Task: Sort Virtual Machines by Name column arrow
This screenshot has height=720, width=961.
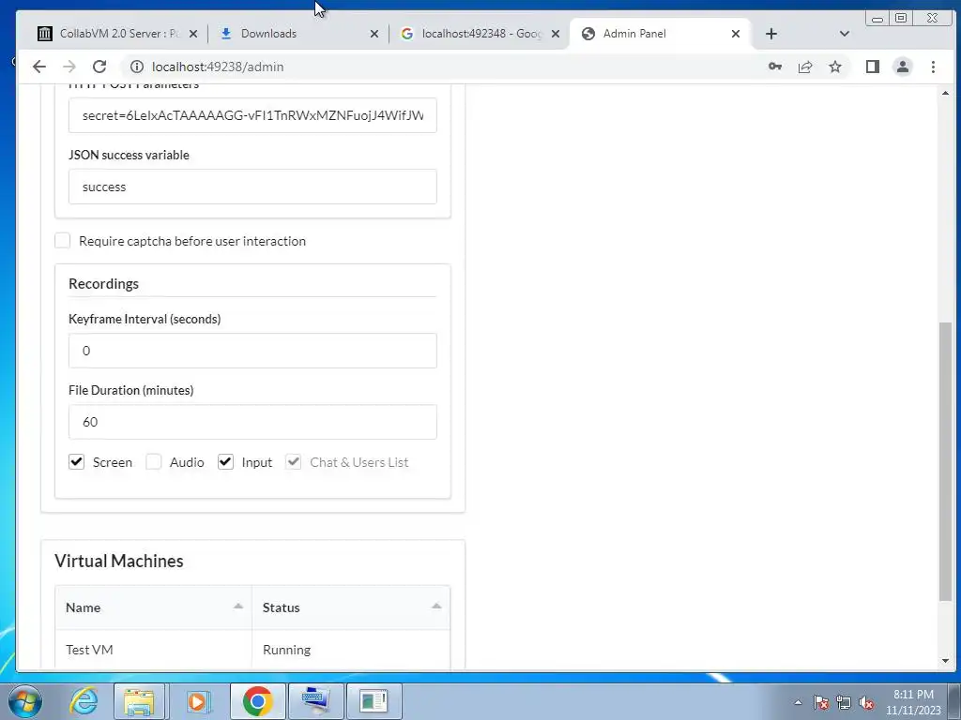Action: 237,607
